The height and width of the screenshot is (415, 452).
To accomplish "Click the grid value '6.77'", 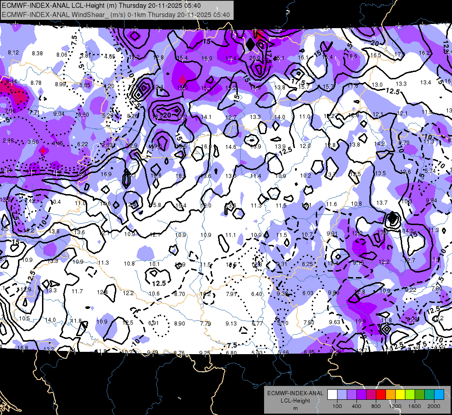I will pyautogui.click(x=257, y=323).
